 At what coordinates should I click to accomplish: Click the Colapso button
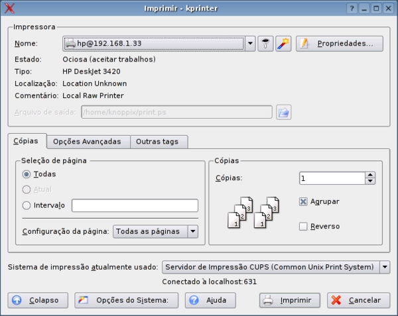click(x=38, y=300)
